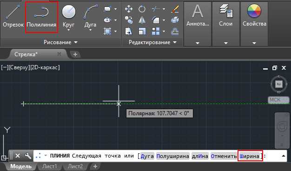Switch to the Лист2 layout tab

pyautogui.click(x=75, y=166)
